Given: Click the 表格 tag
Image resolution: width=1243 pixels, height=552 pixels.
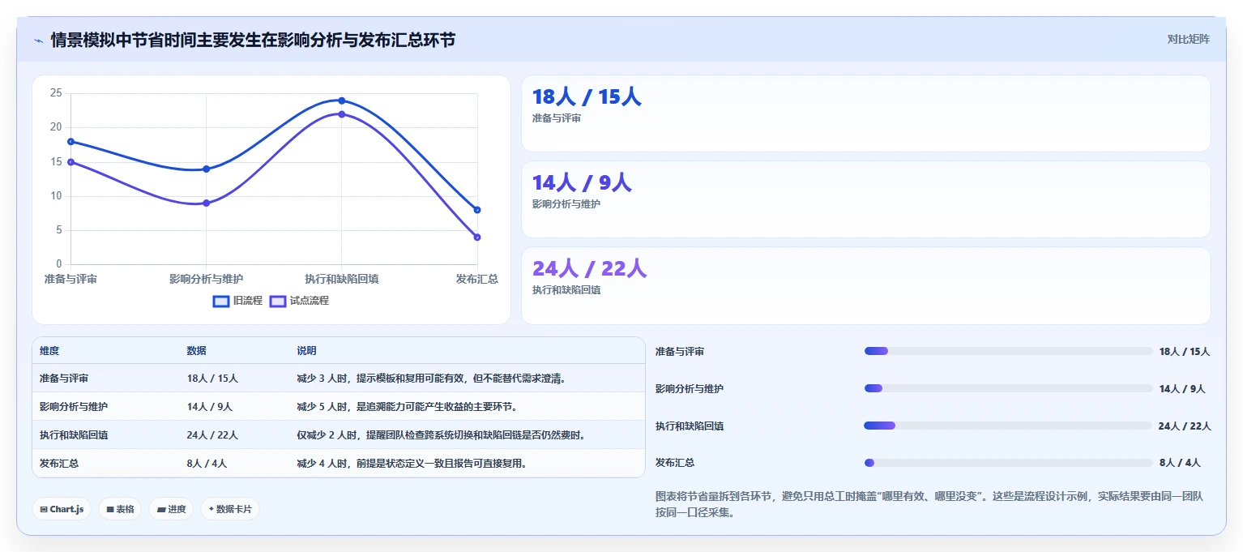Looking at the screenshot, I should coord(120,509).
